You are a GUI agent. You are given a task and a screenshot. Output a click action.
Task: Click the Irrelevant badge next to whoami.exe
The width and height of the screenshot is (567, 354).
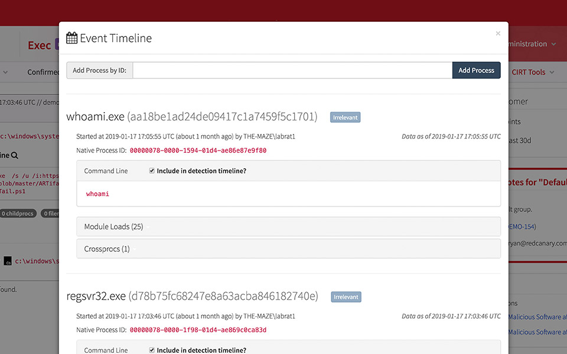click(345, 117)
